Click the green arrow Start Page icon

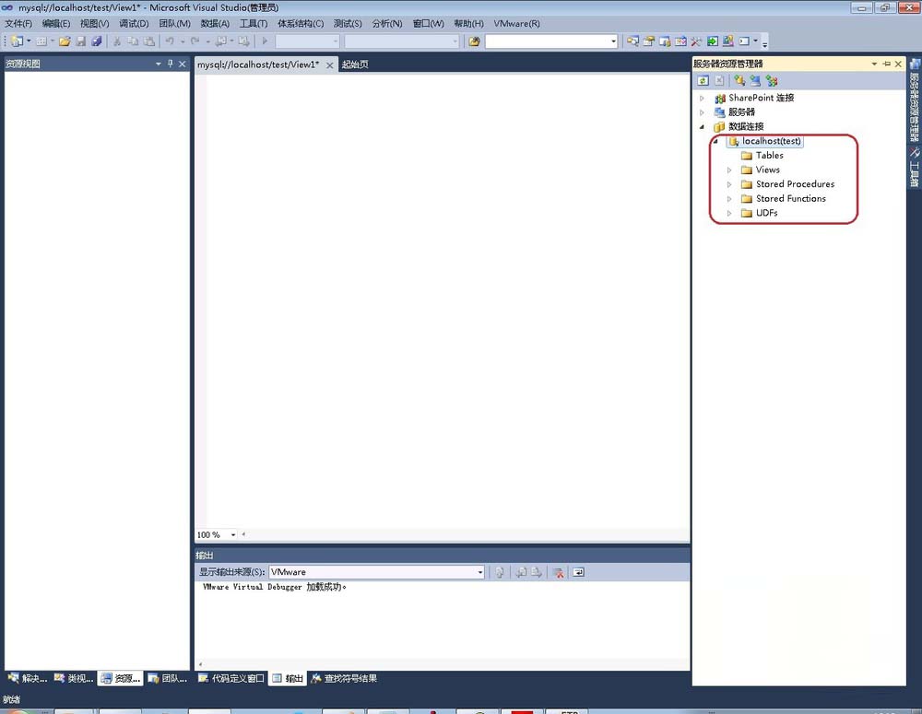pos(712,41)
